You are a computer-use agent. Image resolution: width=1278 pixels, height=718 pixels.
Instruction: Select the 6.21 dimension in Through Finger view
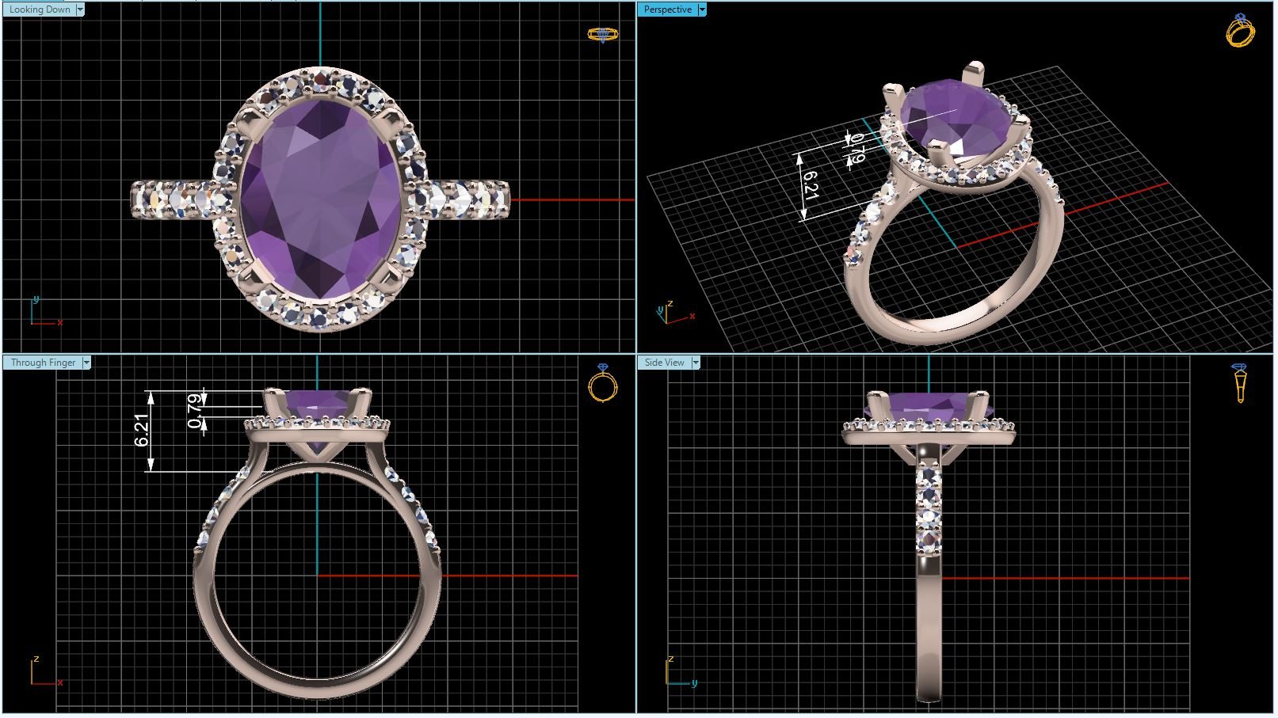(143, 431)
